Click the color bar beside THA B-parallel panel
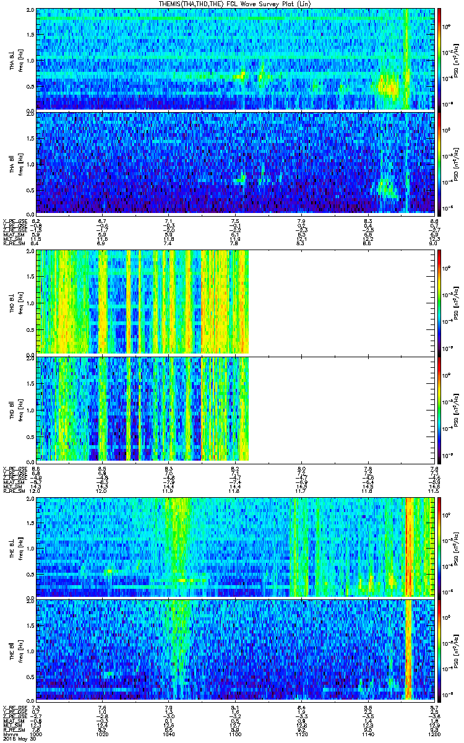The width and height of the screenshot is (464, 743). click(439, 162)
